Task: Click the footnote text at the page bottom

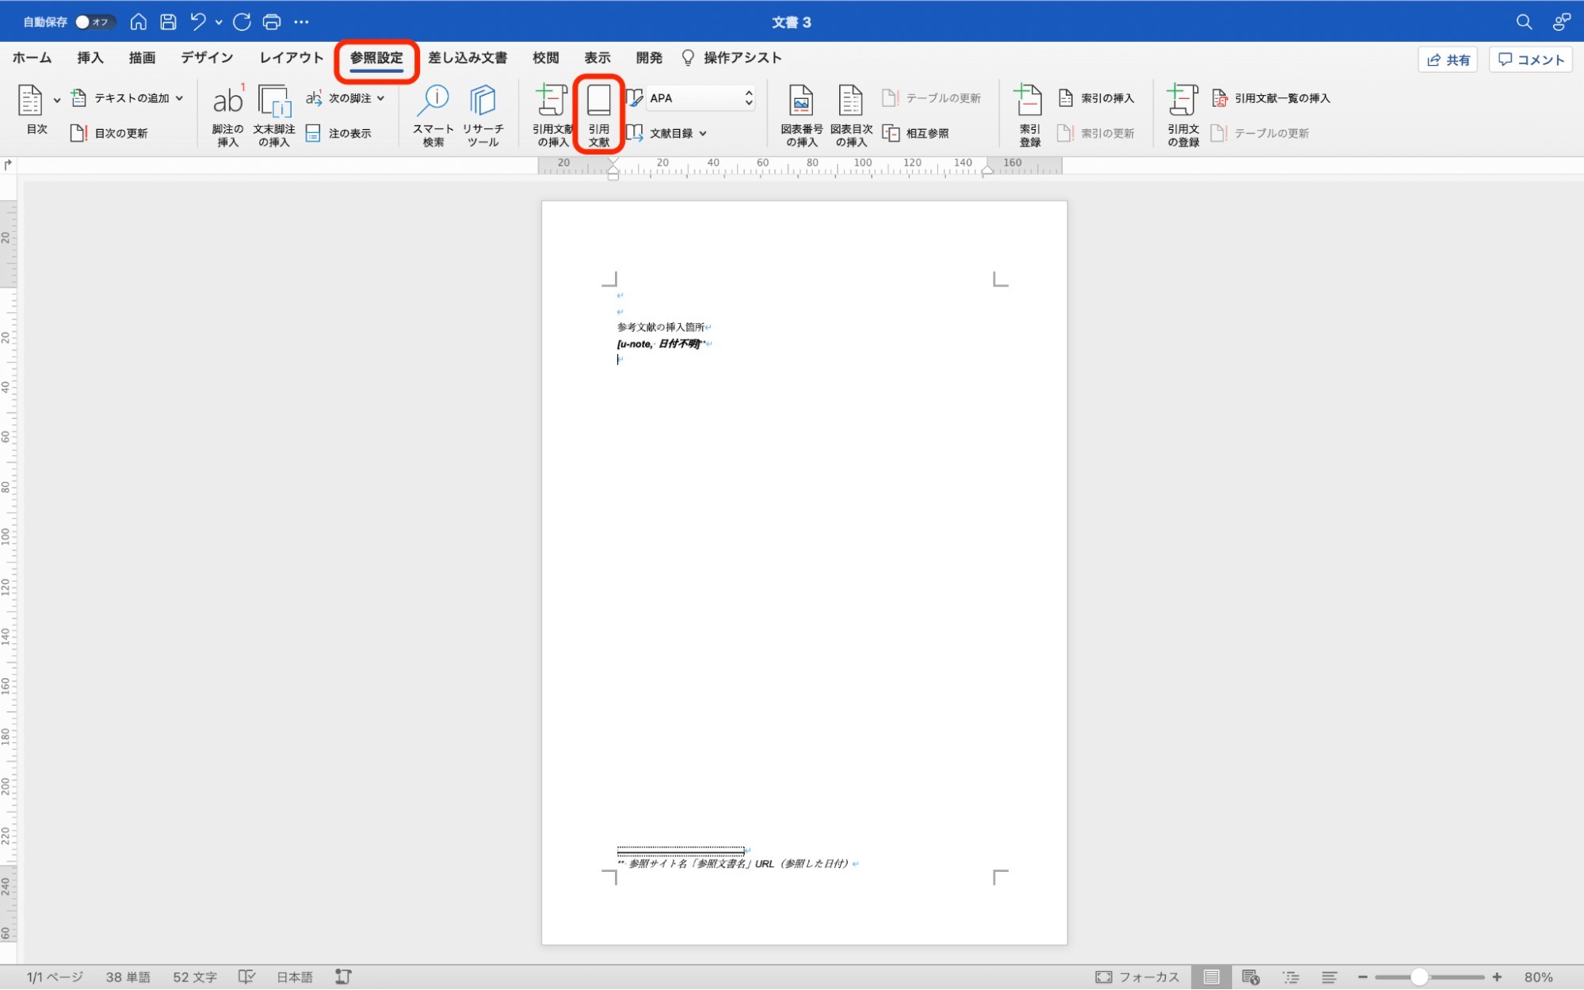Action: [737, 864]
